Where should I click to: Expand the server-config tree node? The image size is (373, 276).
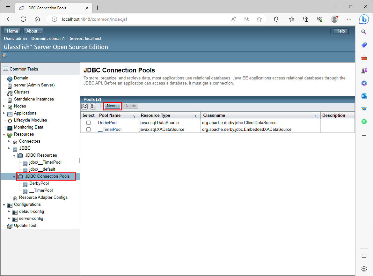[x=9, y=219]
